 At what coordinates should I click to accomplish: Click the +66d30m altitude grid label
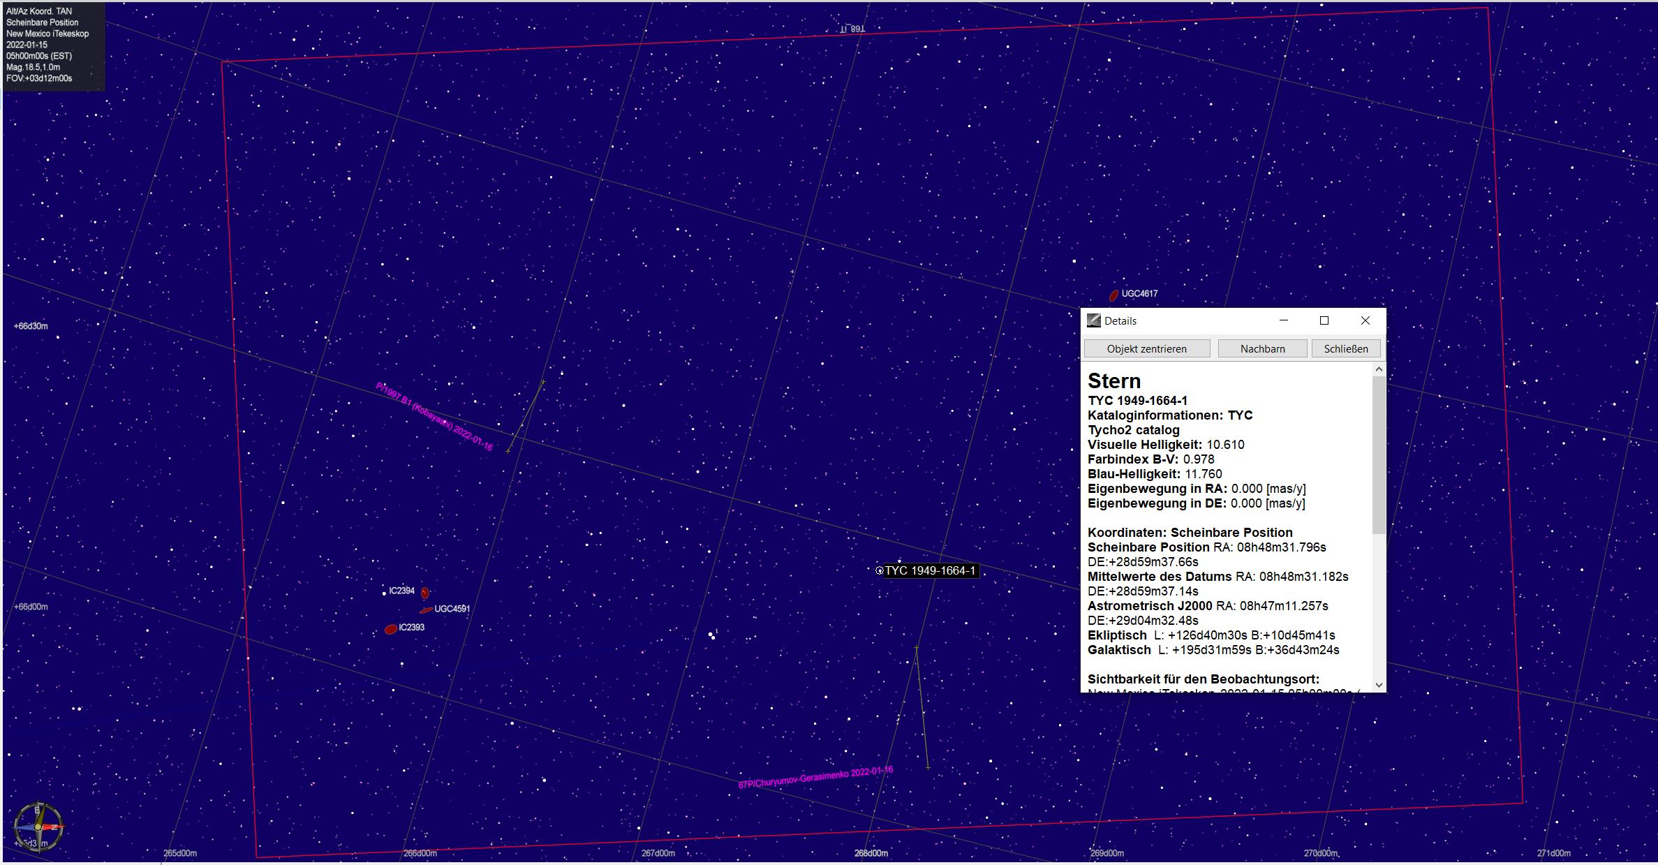[31, 326]
